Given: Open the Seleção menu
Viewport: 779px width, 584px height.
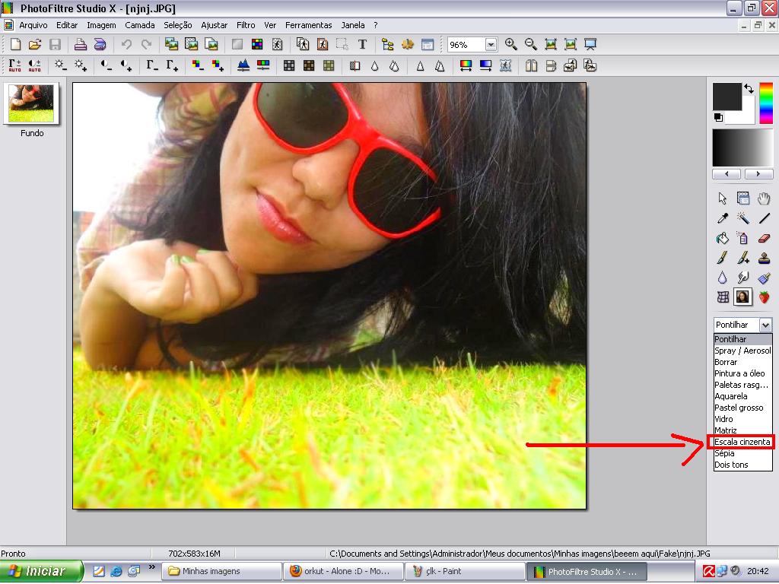Looking at the screenshot, I should pyautogui.click(x=178, y=25).
